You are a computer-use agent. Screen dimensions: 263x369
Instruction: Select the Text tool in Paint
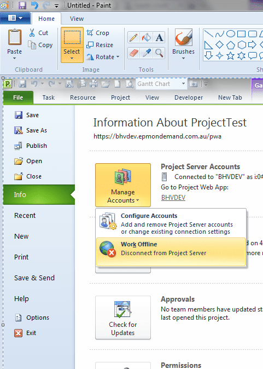click(159, 37)
